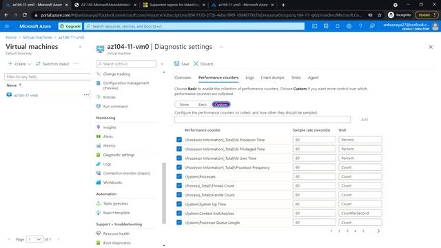Uncheck Context Switches/sec counter
This screenshot has width=441, height=248.
(x=179, y=213)
